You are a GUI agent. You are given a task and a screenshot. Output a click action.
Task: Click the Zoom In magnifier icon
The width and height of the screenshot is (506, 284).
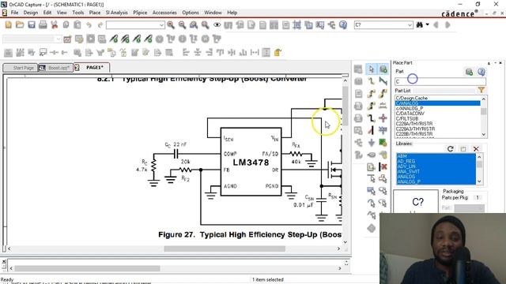coord(171,24)
